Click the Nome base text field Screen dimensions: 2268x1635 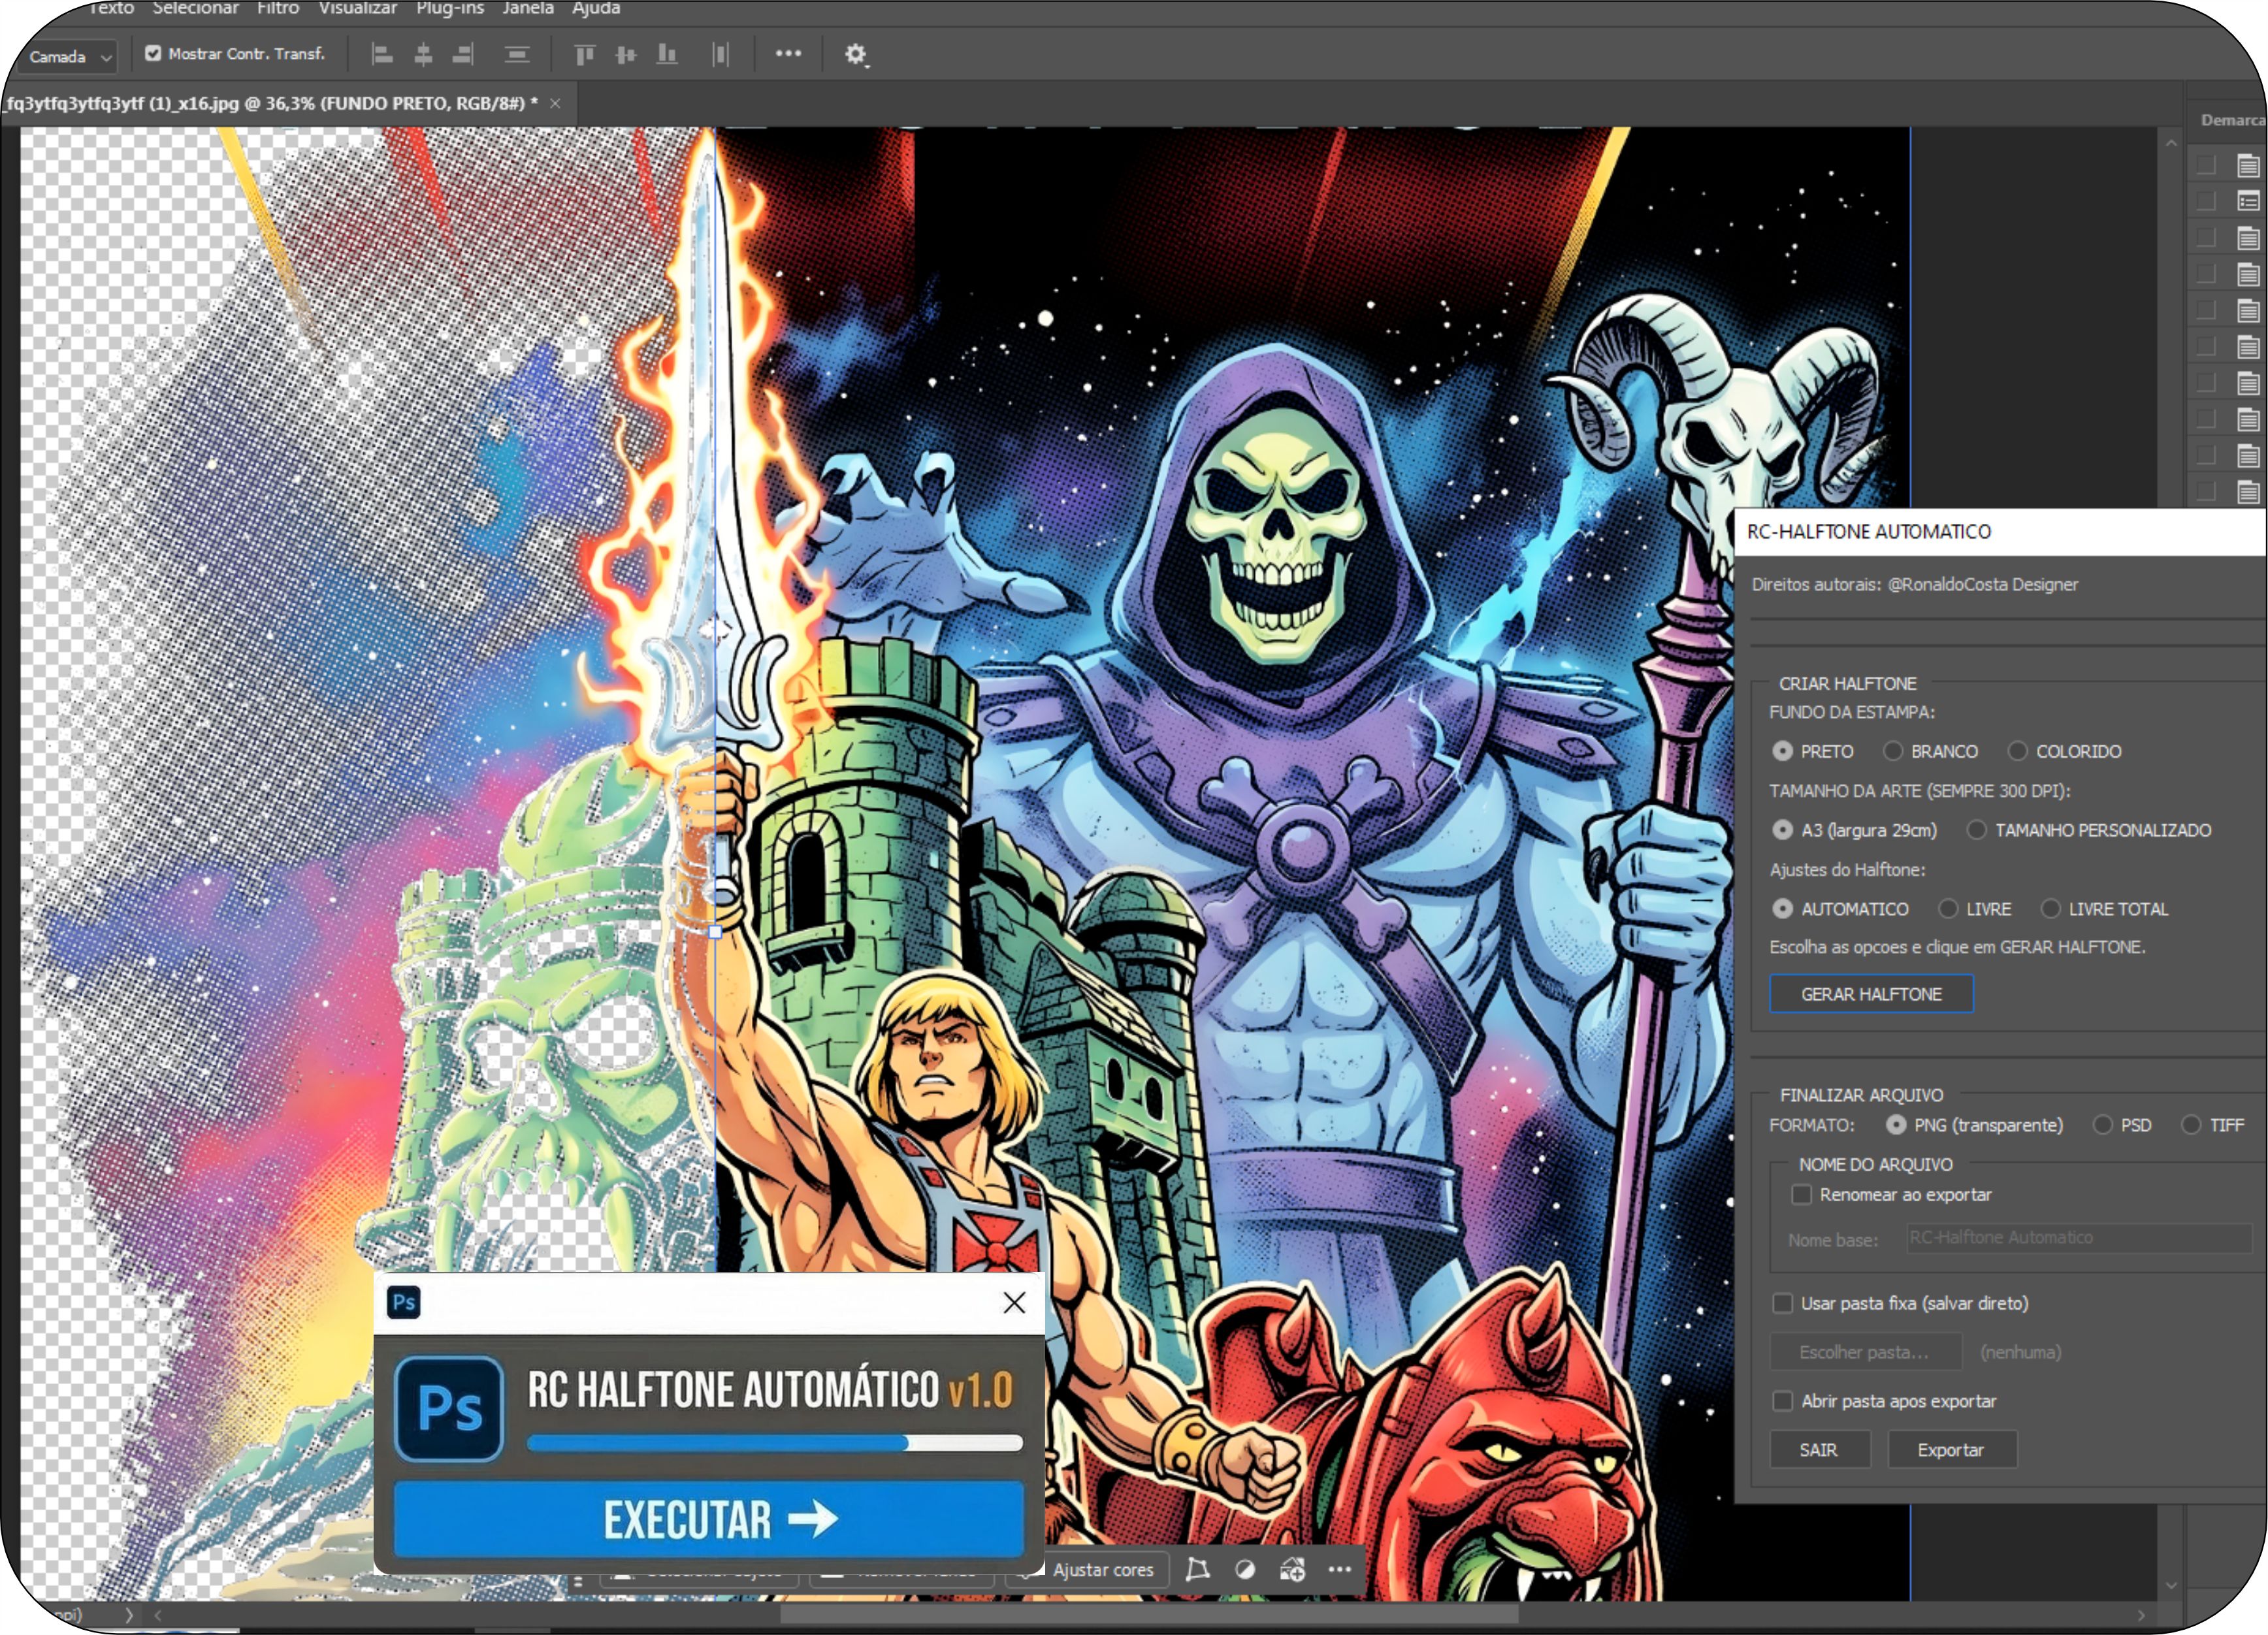point(2079,1238)
